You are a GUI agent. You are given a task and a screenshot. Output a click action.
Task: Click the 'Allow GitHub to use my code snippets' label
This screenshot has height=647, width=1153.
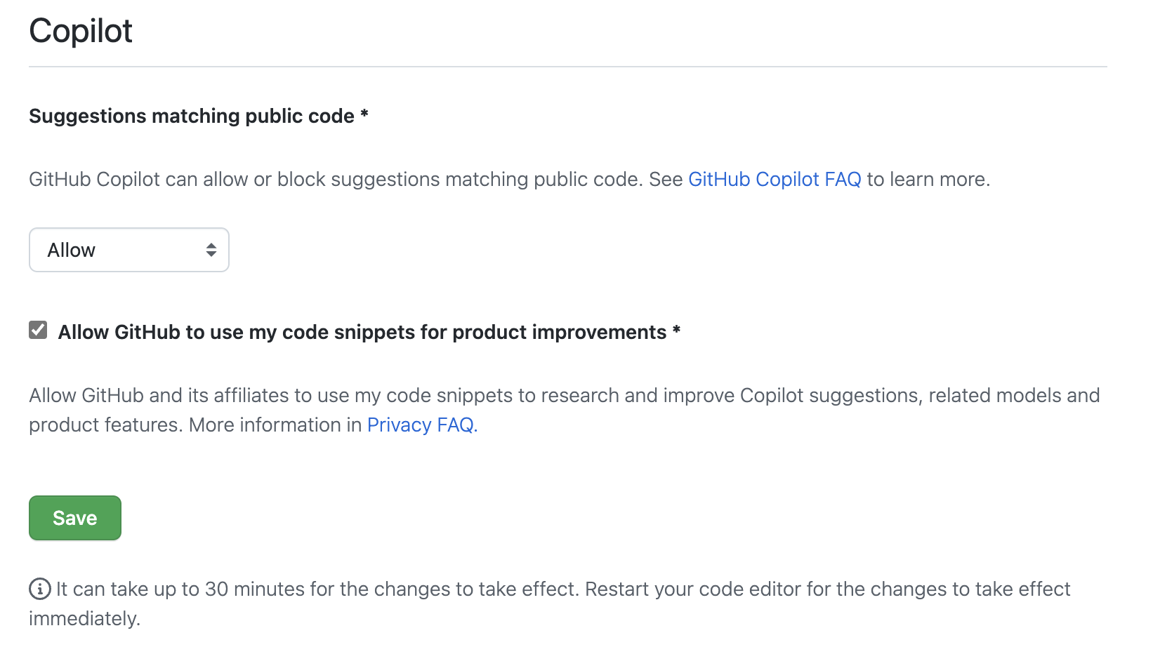[362, 332]
